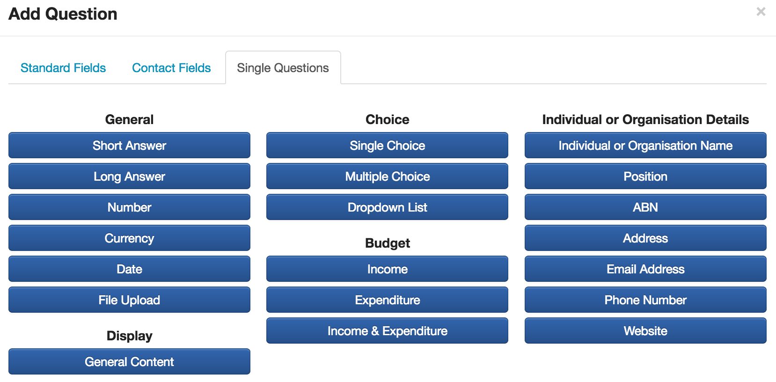Switch to the Standard Fields tab
The height and width of the screenshot is (382, 776).
pos(63,68)
